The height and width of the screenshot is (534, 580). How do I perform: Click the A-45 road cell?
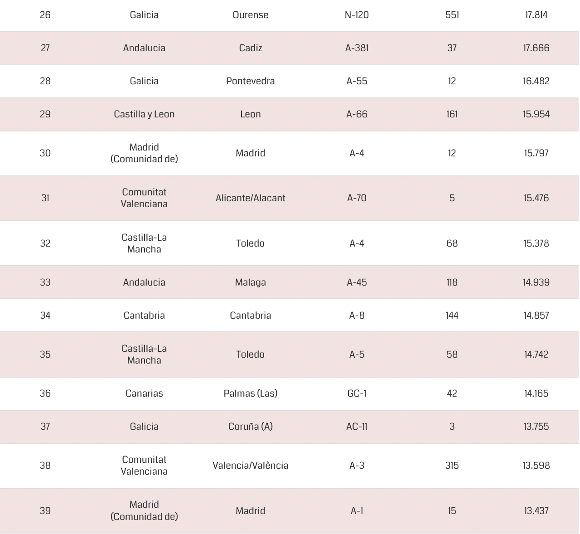coord(357,282)
